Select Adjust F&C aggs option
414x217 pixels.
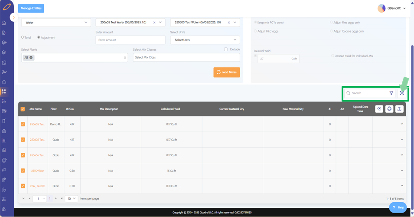(255, 31)
